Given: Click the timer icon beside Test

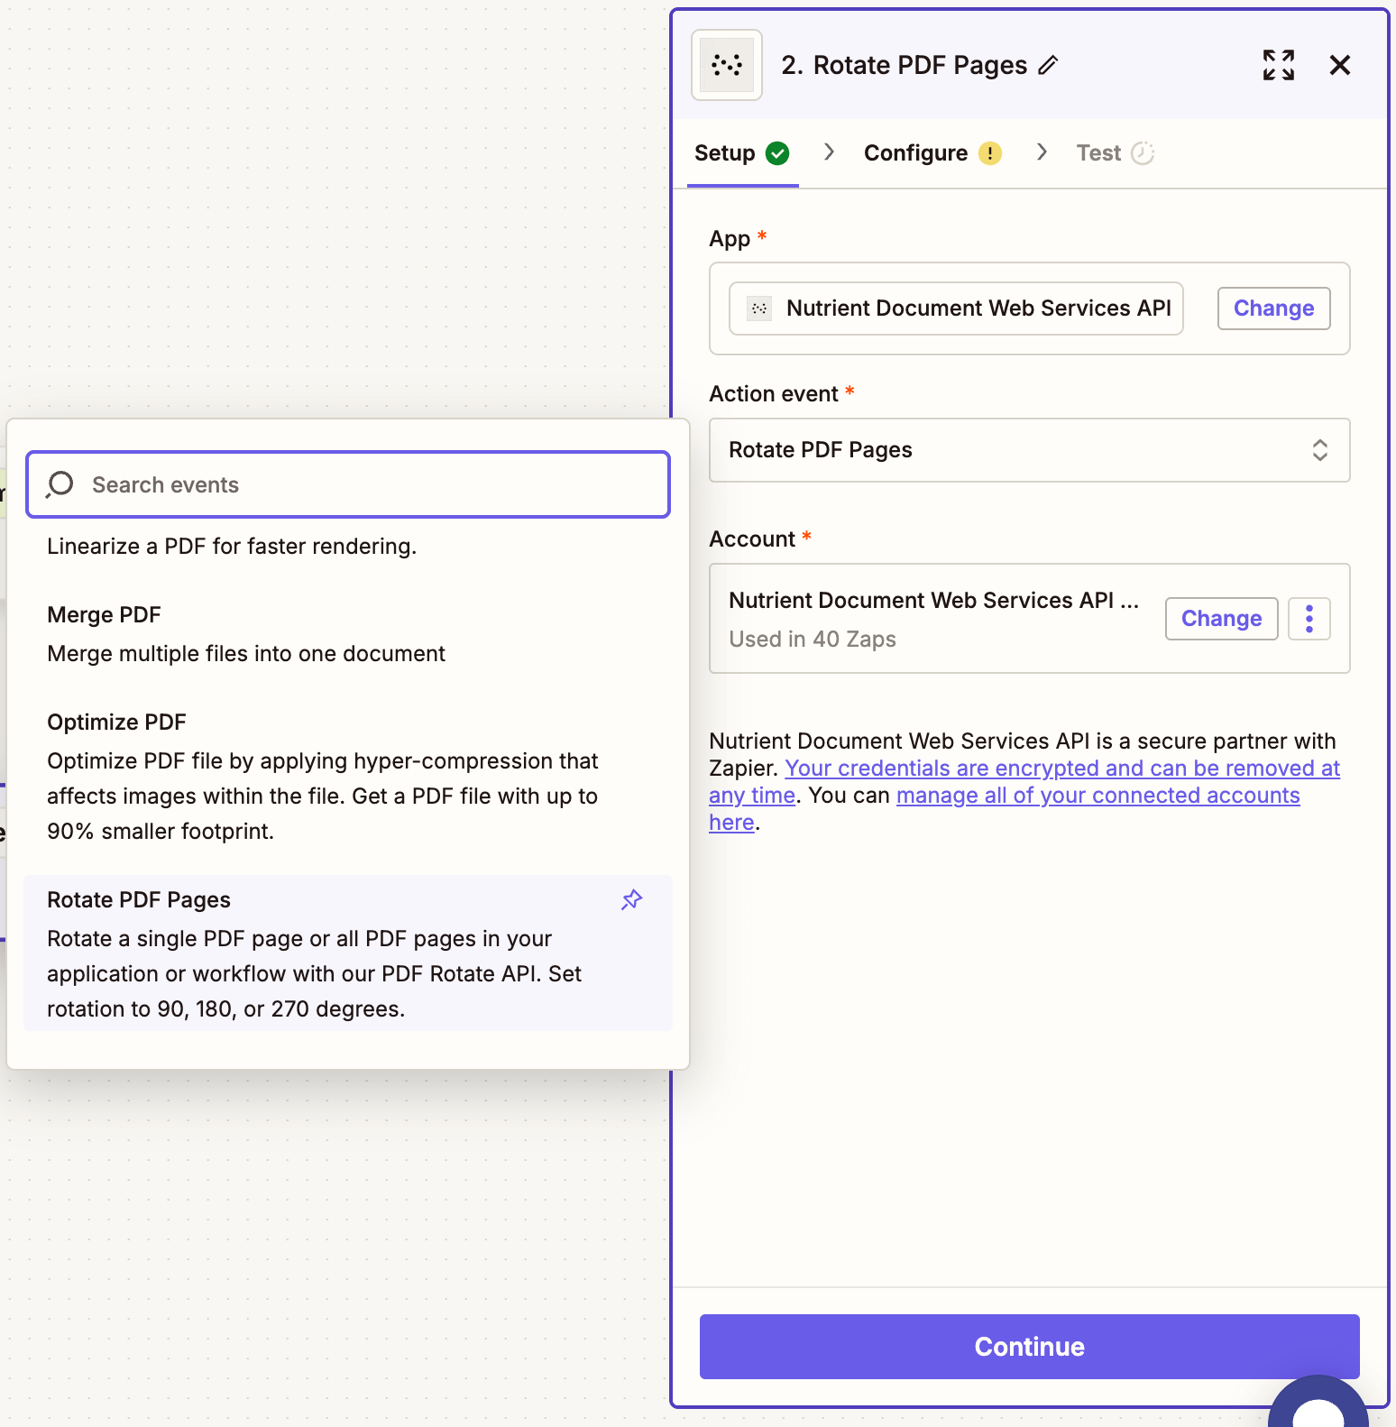Looking at the screenshot, I should pyautogui.click(x=1143, y=152).
